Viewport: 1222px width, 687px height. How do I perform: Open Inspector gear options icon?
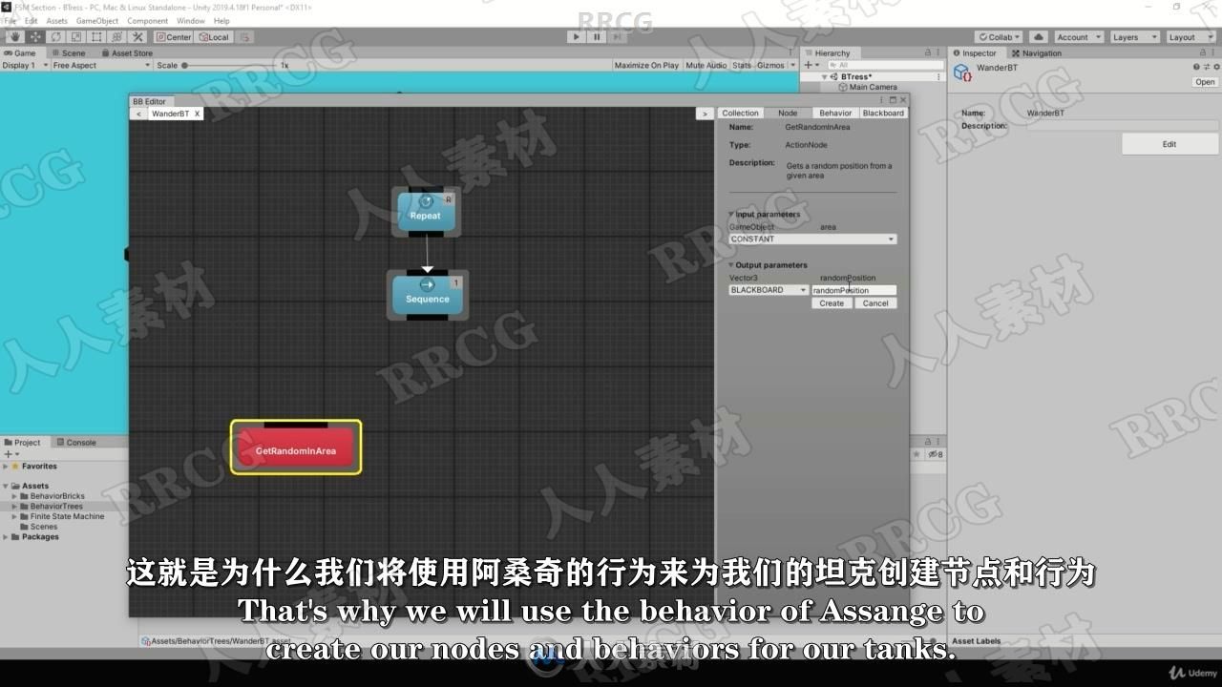[1216, 67]
